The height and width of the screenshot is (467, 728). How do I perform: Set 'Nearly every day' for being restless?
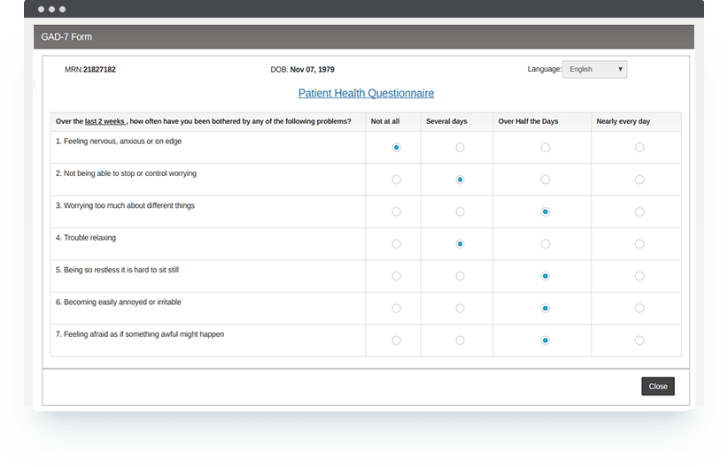click(639, 277)
